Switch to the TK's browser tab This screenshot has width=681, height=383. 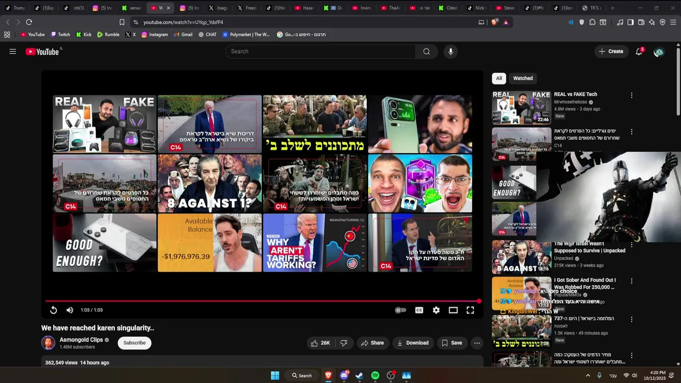(592, 8)
